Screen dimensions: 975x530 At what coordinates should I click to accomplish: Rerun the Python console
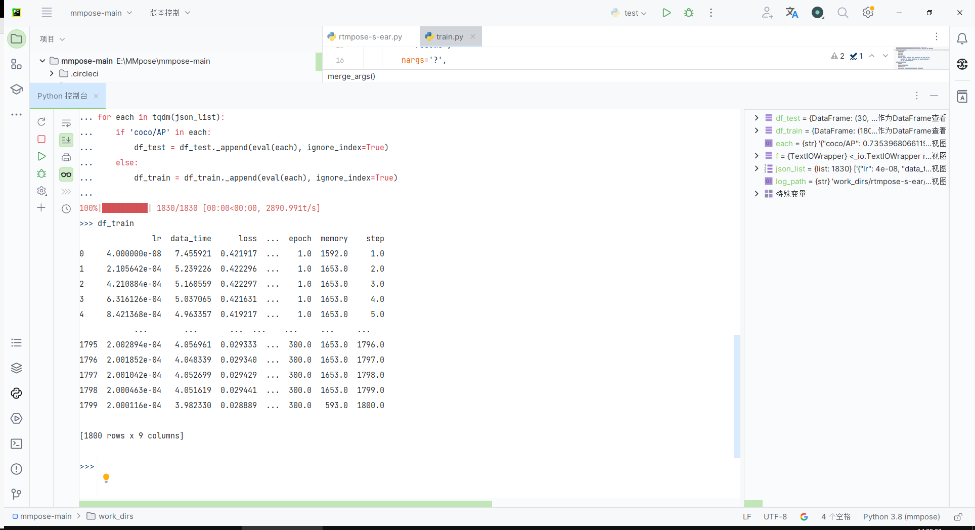point(41,122)
